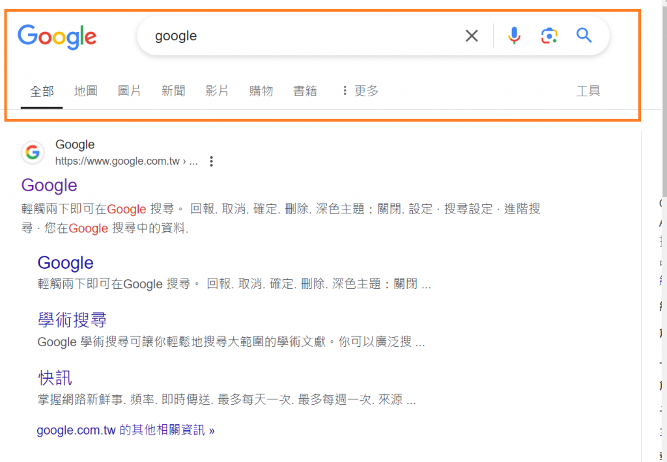This screenshot has width=667, height=462.
Task: Click the Google G favicon of first result
Action: 33,152
